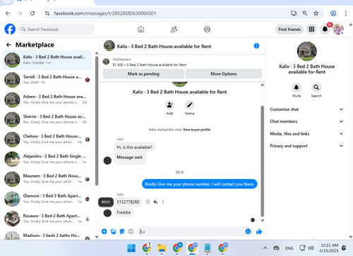Open Glamore 3 Bed 3 Bath conversation
The width and height of the screenshot is (353, 256).
pyautogui.click(x=47, y=199)
